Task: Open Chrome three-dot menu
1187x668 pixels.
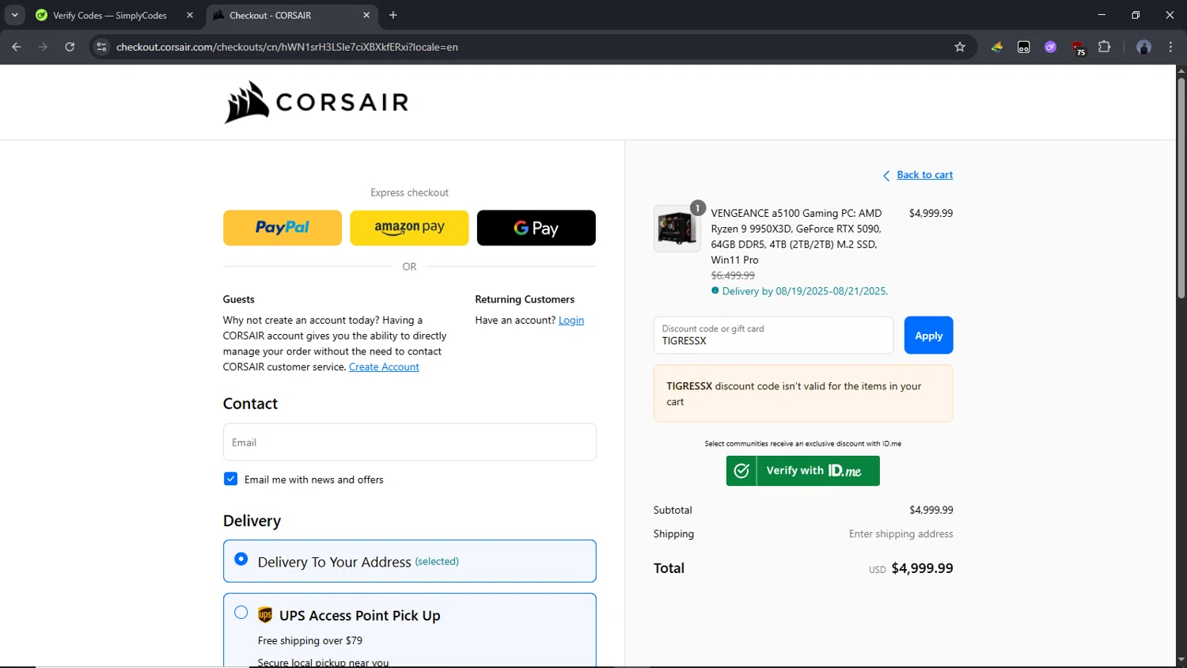Action: [1170, 47]
